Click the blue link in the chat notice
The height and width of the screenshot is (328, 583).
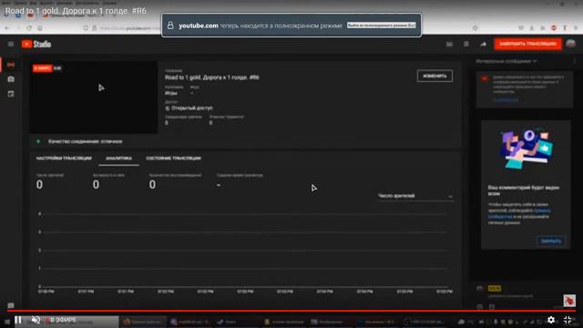click(x=506, y=100)
